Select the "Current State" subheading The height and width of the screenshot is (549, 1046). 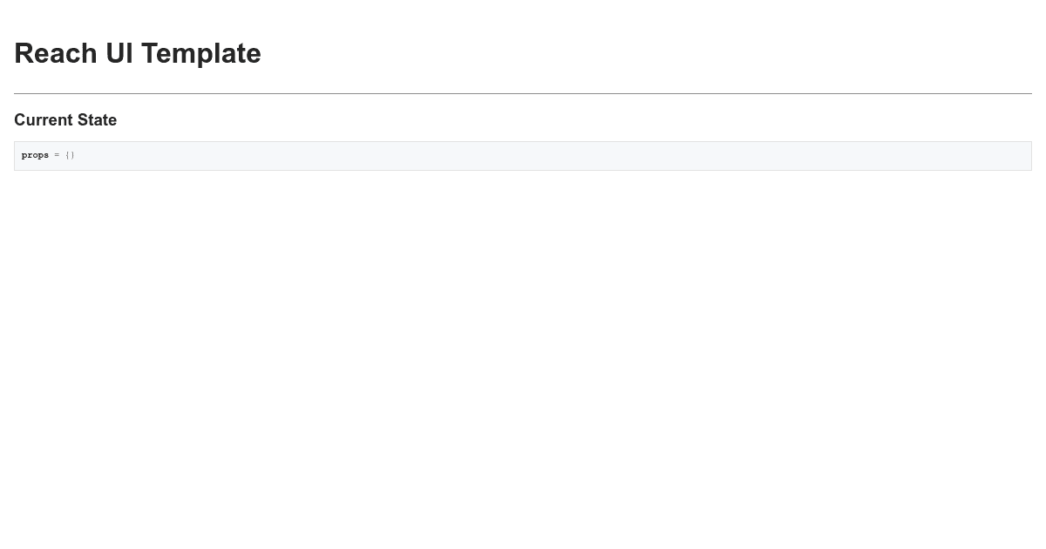pos(65,120)
